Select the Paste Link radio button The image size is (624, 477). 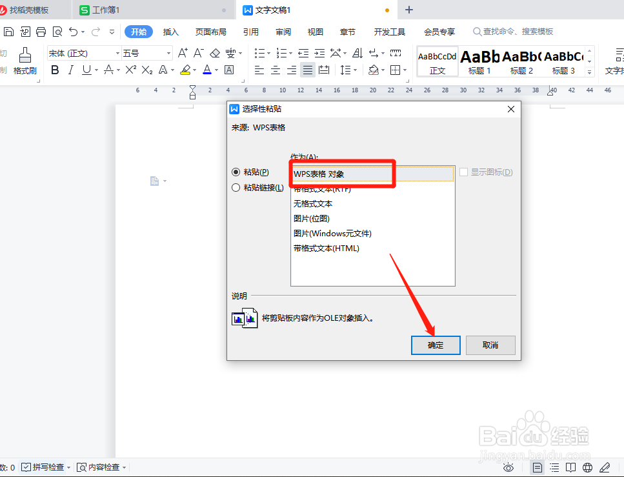236,188
